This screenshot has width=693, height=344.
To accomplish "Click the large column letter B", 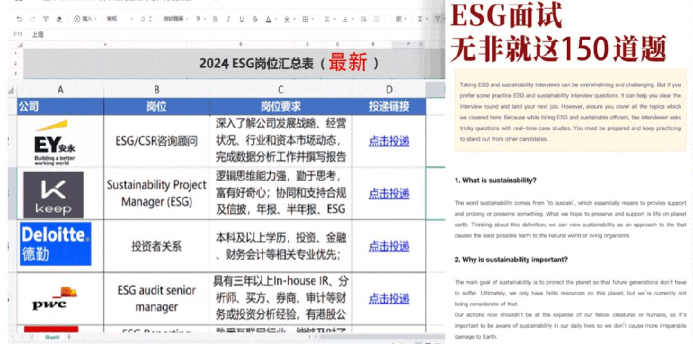I will click(x=157, y=90).
